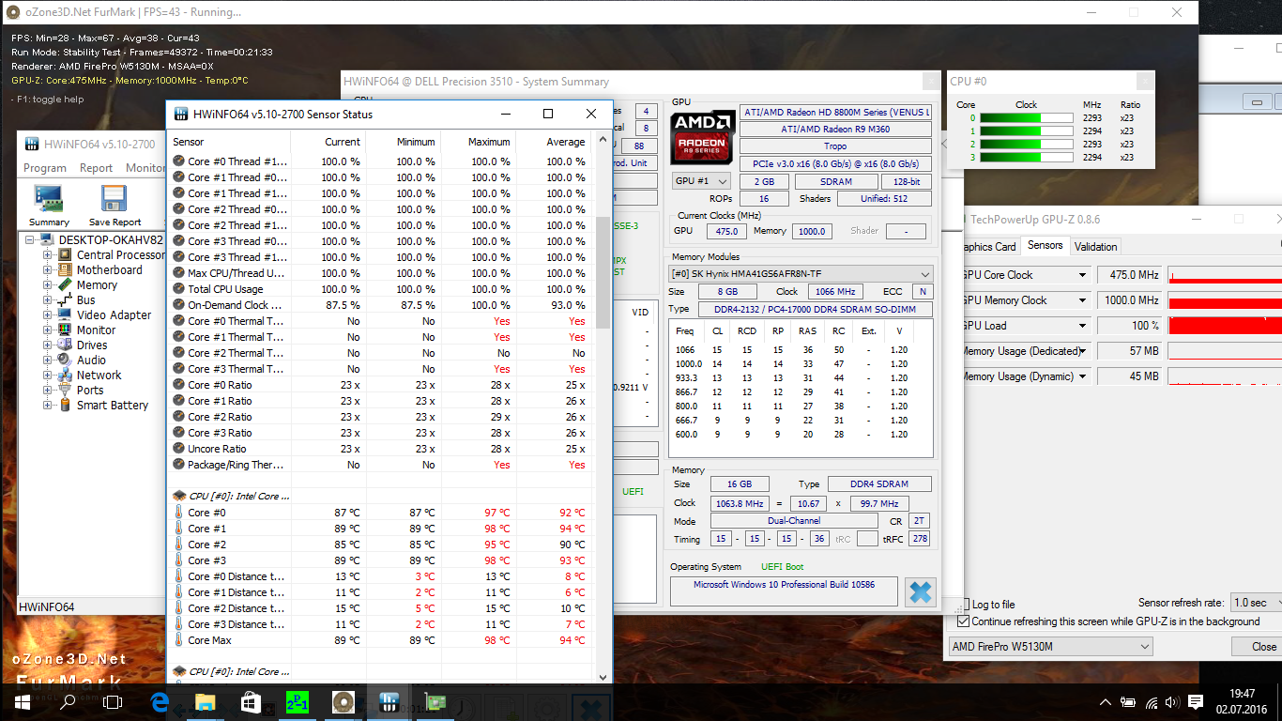Switch to the Sensors tab in GPU-Z
The width and height of the screenshot is (1282, 721).
tap(1045, 246)
